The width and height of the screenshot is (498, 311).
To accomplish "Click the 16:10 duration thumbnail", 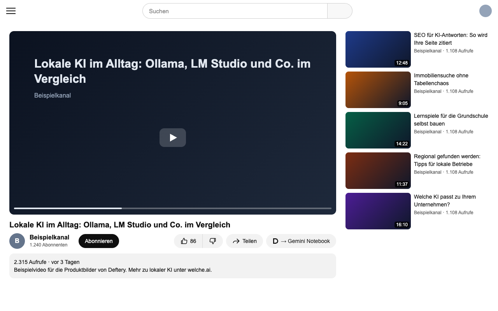I will tap(378, 211).
